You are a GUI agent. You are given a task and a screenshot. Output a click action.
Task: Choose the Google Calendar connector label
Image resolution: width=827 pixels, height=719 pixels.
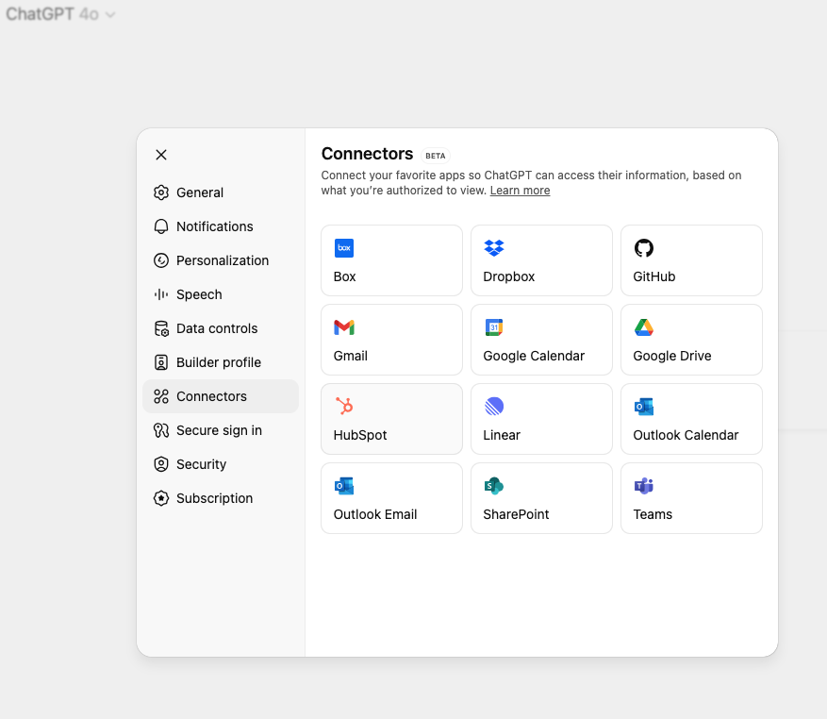[534, 356]
